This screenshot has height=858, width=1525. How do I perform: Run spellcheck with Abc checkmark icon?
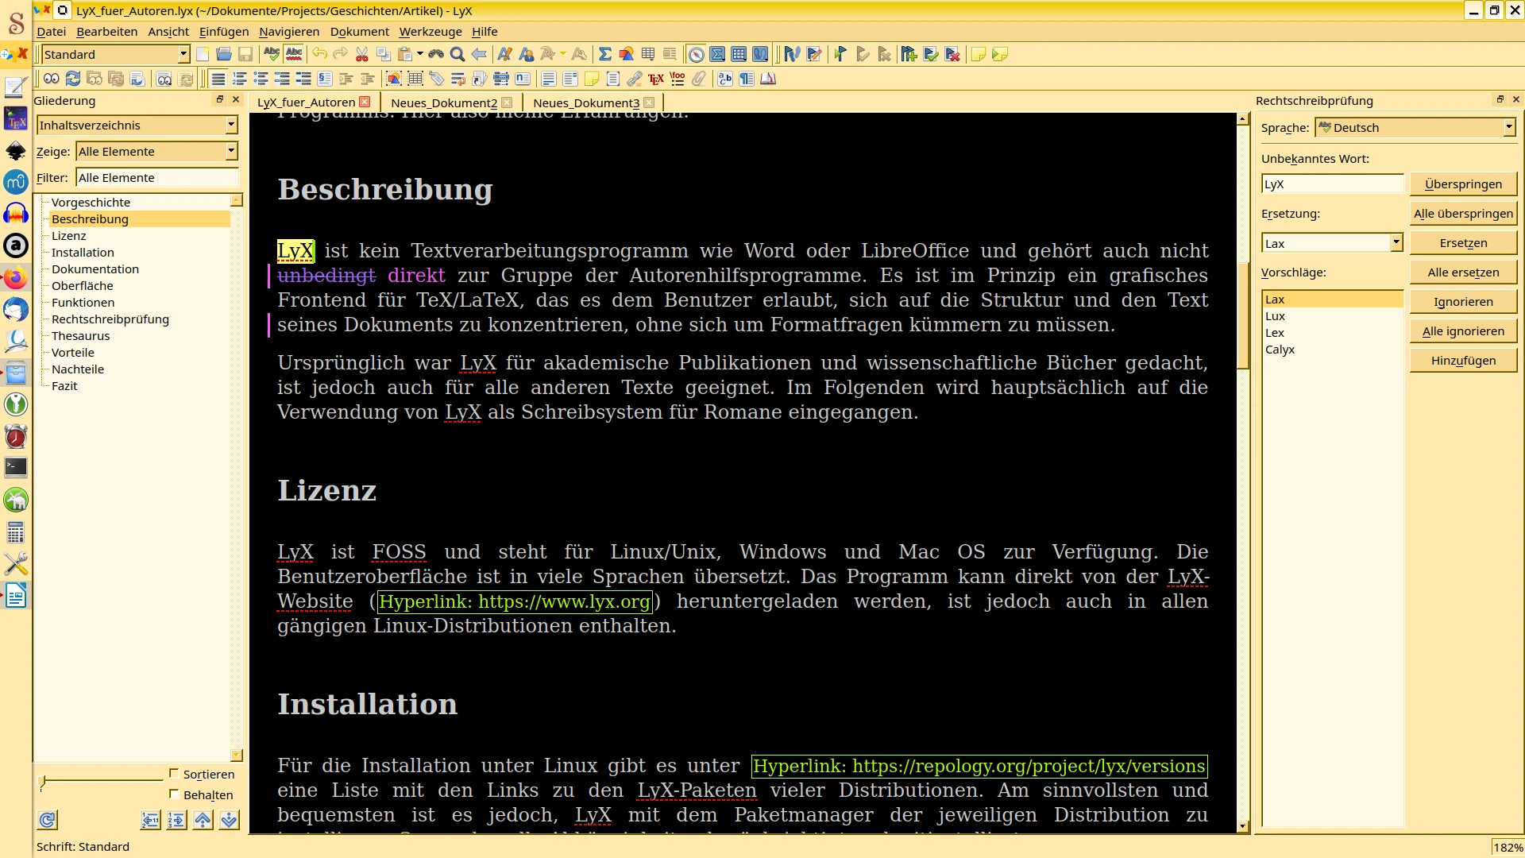[272, 54]
